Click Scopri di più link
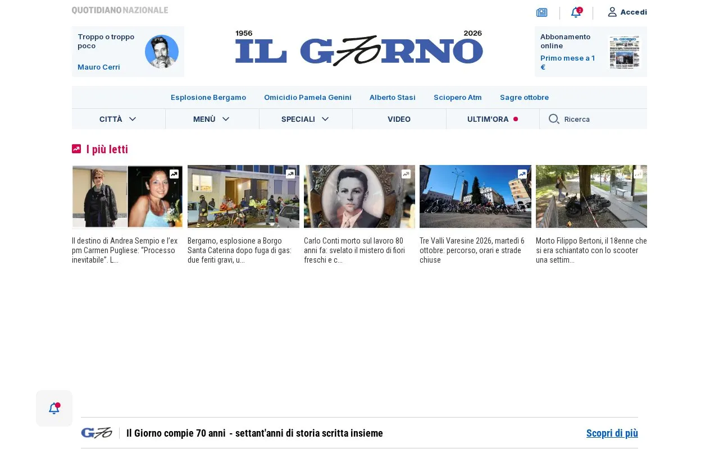The image size is (719, 449). coord(612,433)
